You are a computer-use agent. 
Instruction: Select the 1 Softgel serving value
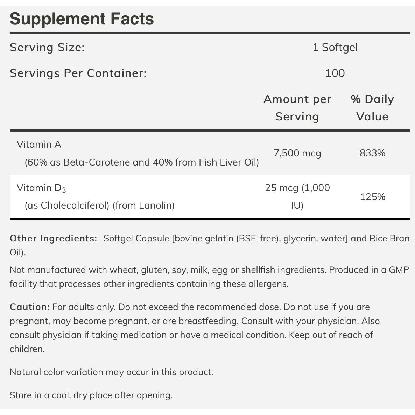[x=335, y=47]
